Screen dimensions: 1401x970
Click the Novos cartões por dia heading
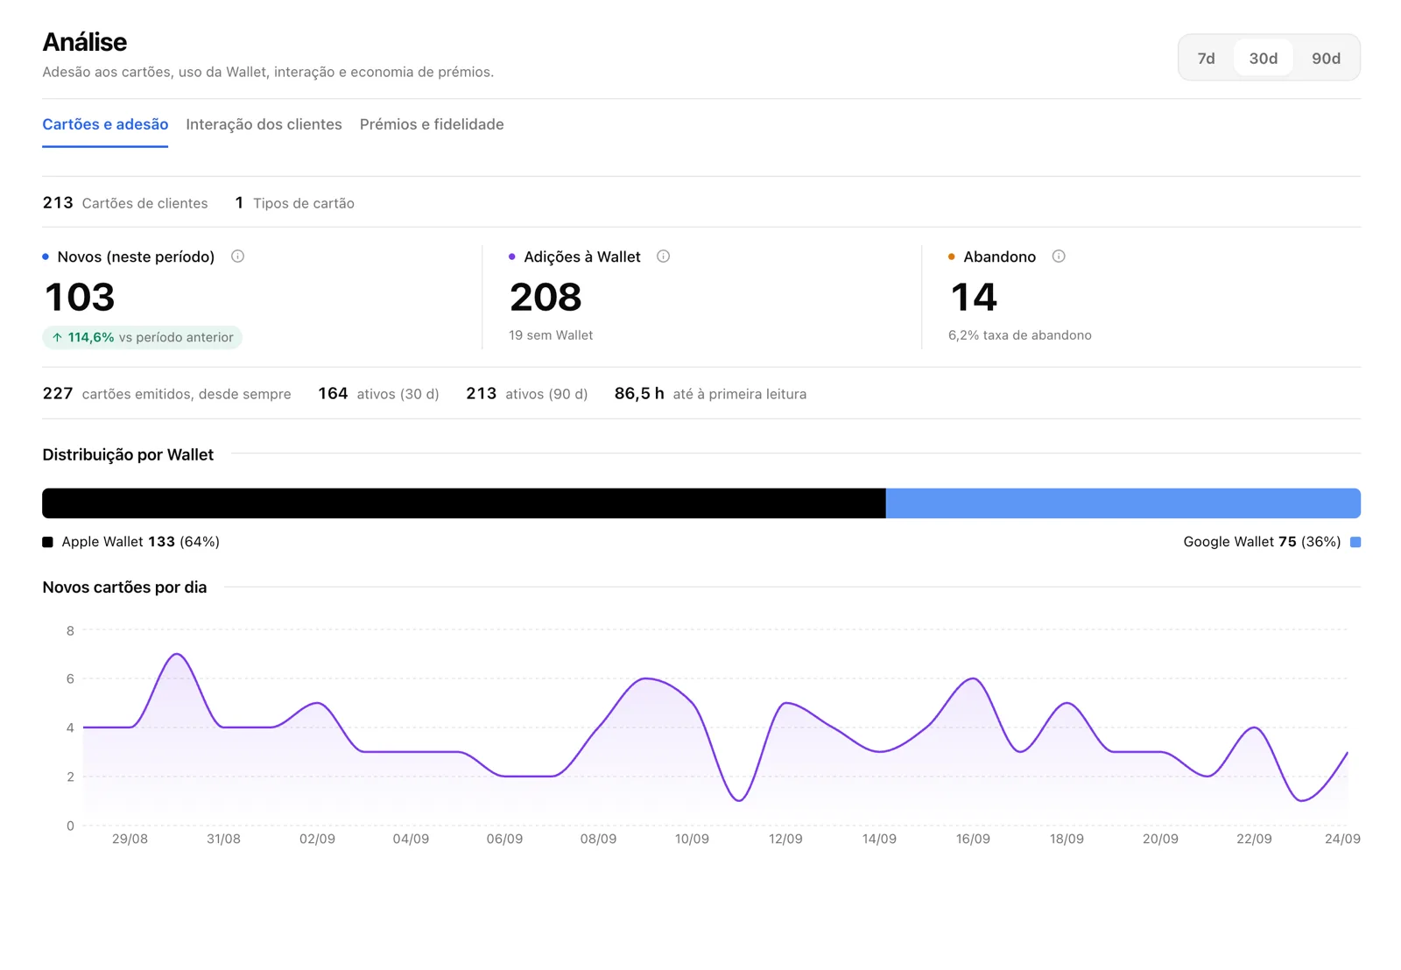coord(124,587)
